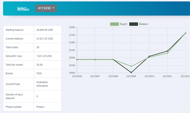The height and width of the screenshot is (113, 190).
Task: Click the y-axis label 20500
Action: tap(72, 50)
